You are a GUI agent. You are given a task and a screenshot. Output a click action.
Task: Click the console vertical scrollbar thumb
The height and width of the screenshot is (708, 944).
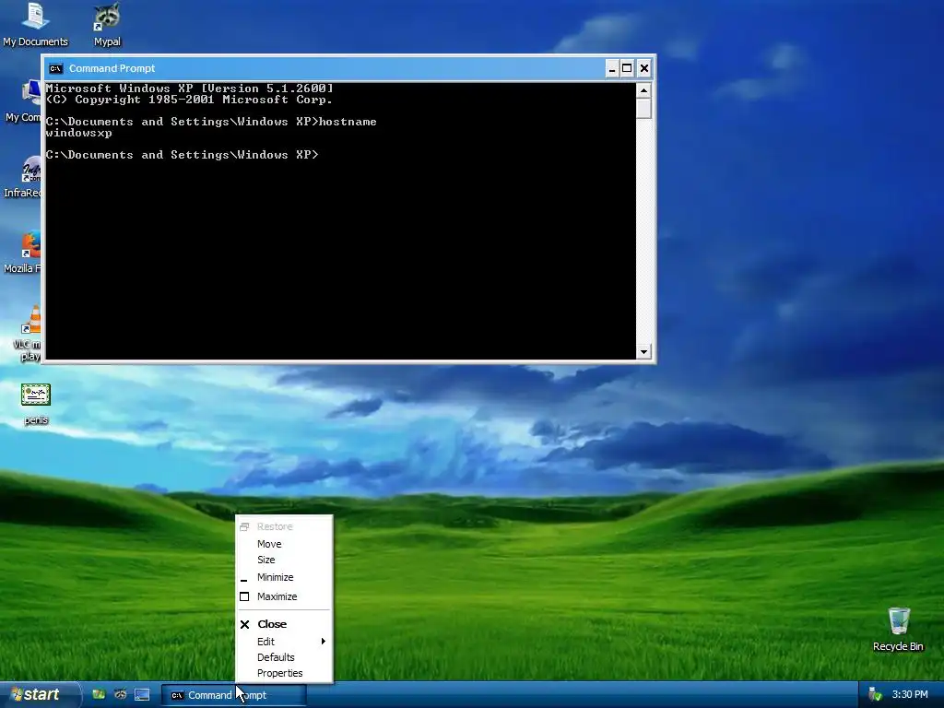click(644, 109)
